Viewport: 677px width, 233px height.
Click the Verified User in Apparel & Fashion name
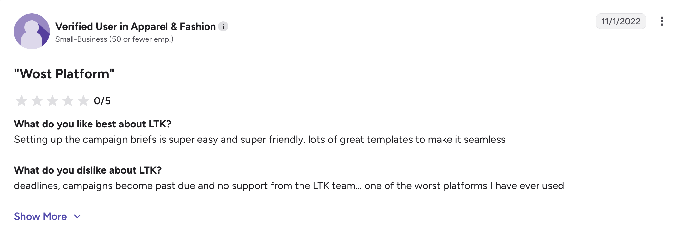(136, 26)
